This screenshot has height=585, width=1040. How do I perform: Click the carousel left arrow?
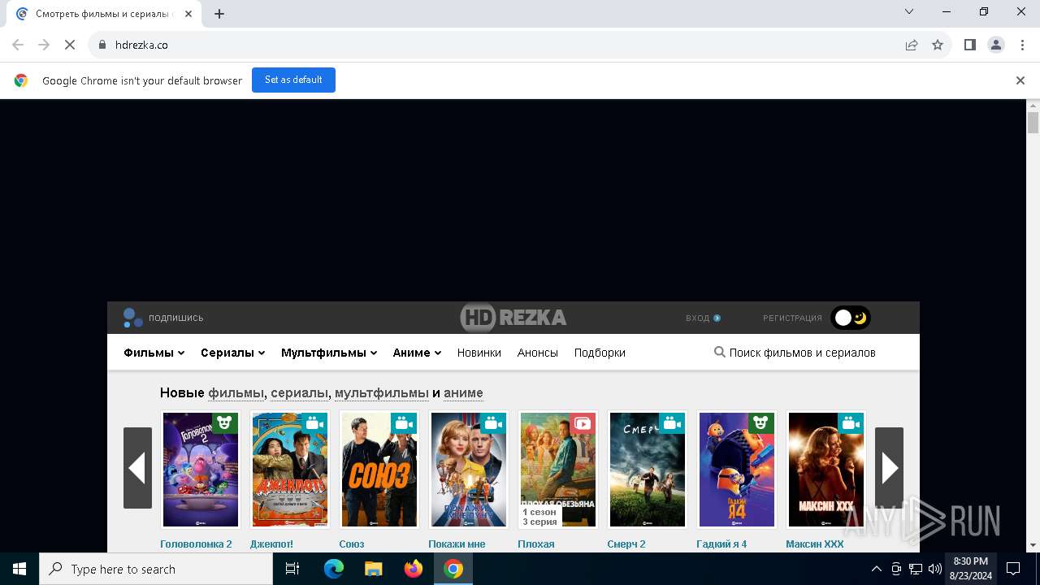click(137, 468)
